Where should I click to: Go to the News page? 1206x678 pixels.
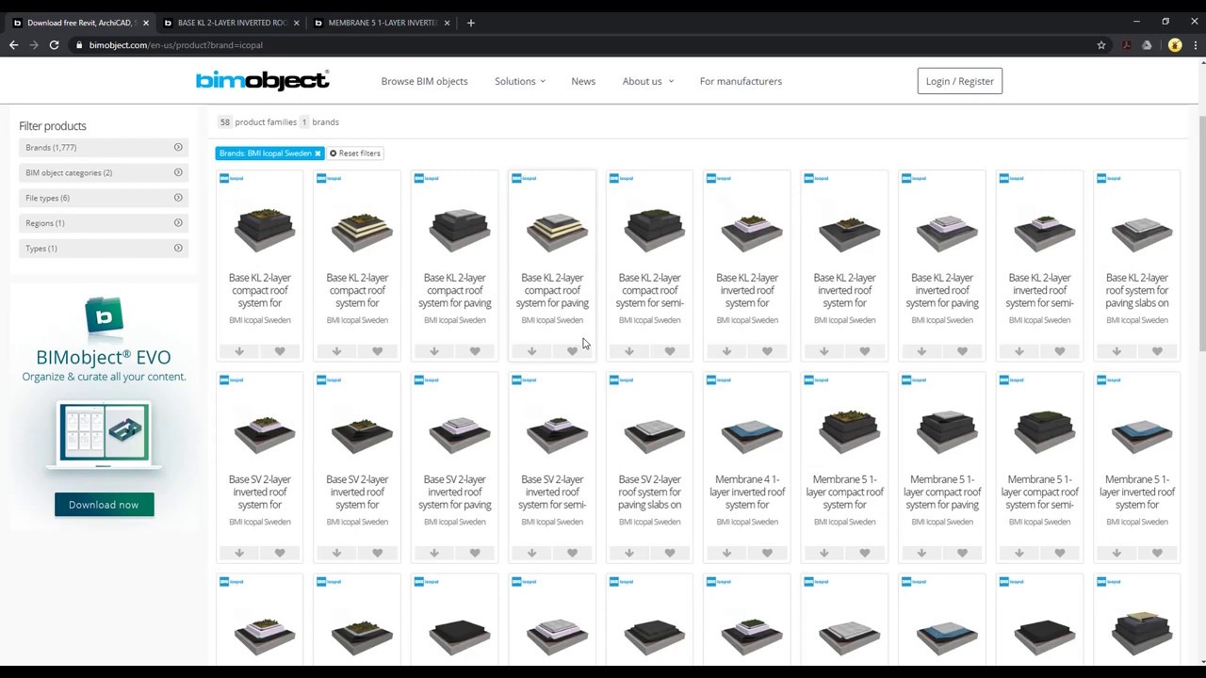(583, 81)
